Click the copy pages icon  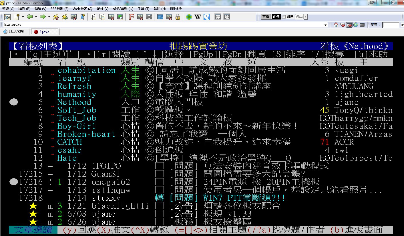(x=93, y=17)
